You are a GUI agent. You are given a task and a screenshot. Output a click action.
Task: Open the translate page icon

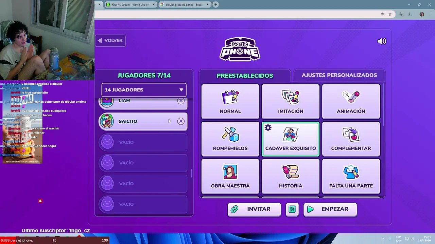[401, 14]
